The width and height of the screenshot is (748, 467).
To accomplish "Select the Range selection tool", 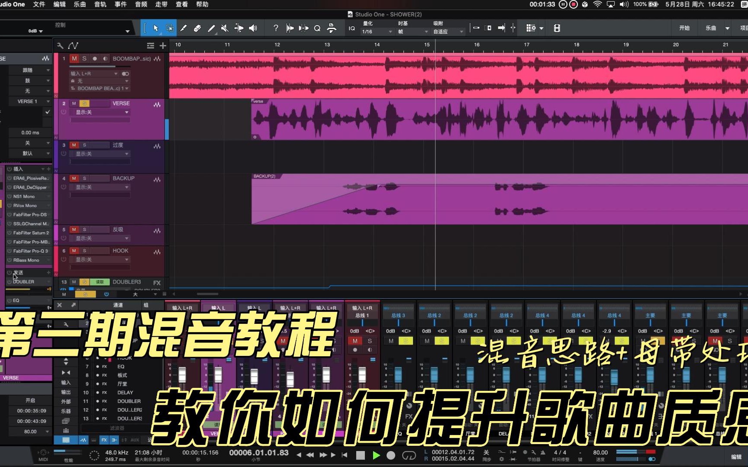I will pos(170,28).
